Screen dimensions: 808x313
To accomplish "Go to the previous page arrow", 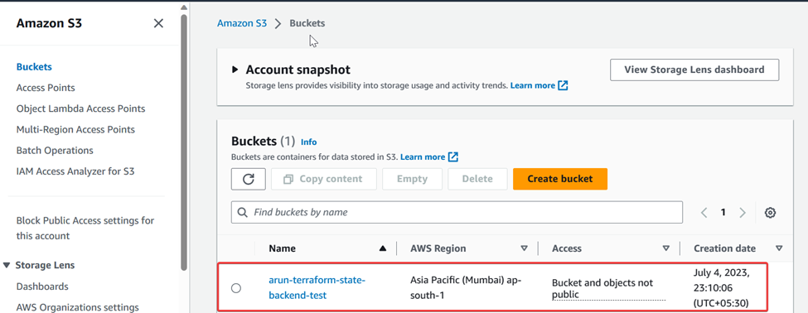I will click(x=704, y=213).
